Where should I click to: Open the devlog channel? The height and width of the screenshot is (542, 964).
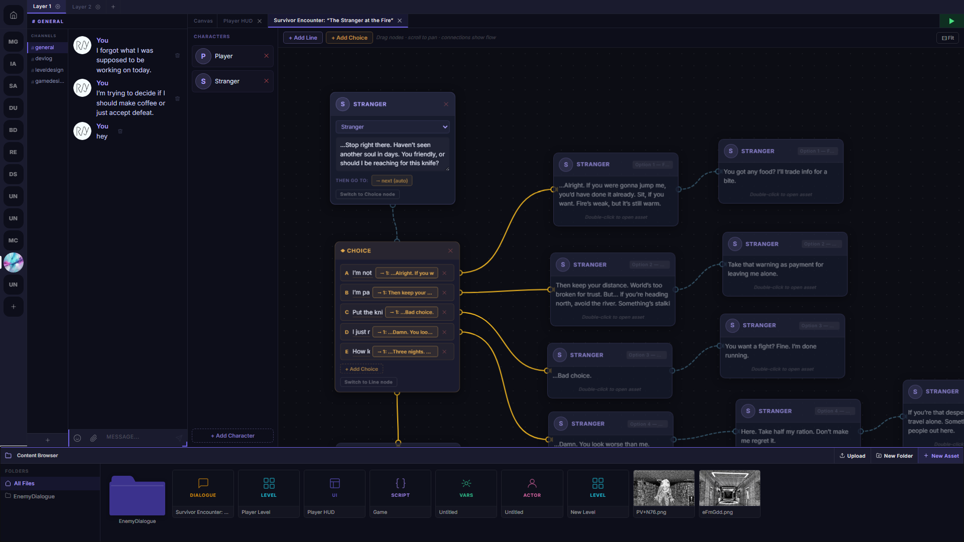47,59
